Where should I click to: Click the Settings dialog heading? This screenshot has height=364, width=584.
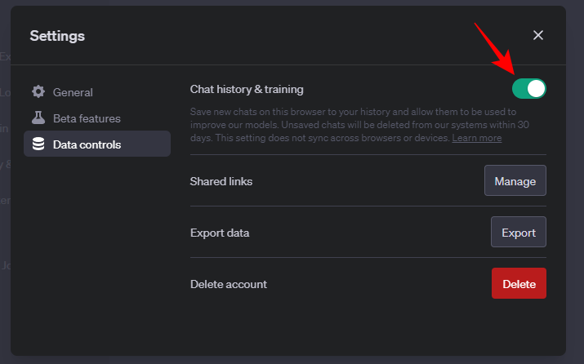click(57, 36)
